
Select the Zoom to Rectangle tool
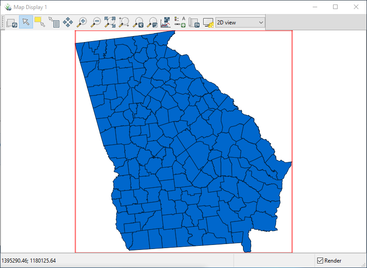click(x=124, y=22)
